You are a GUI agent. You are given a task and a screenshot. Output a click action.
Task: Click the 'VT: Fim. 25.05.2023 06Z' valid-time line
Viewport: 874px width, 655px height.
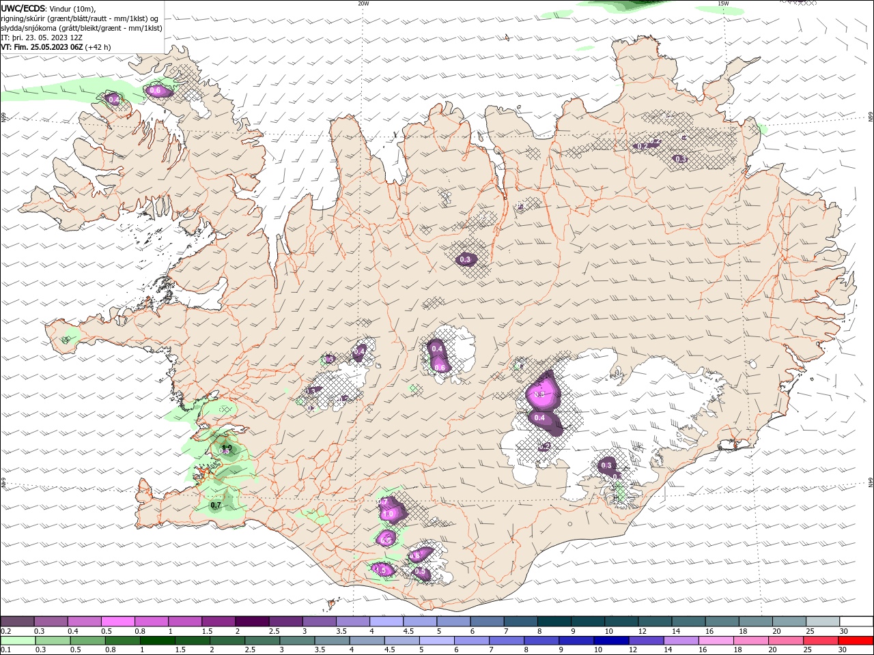[42, 47]
